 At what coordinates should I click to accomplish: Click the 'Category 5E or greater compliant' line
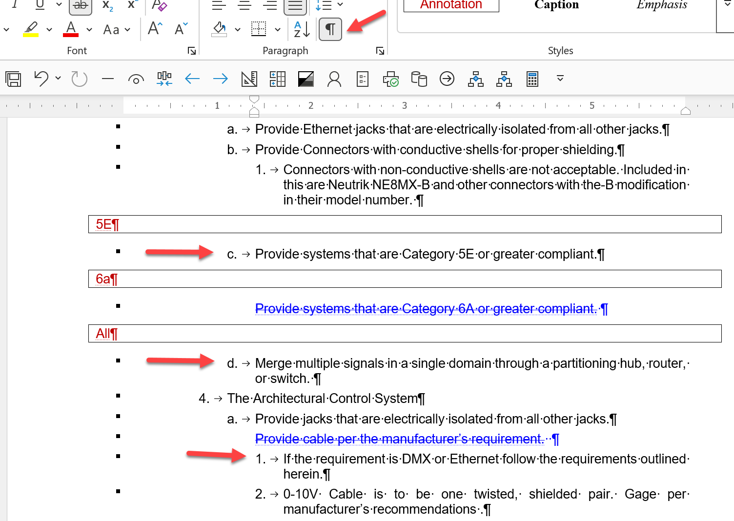[429, 254]
